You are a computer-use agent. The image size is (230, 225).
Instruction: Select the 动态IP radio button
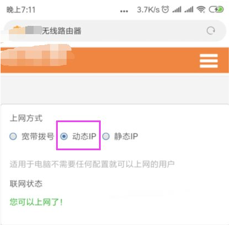(64, 136)
